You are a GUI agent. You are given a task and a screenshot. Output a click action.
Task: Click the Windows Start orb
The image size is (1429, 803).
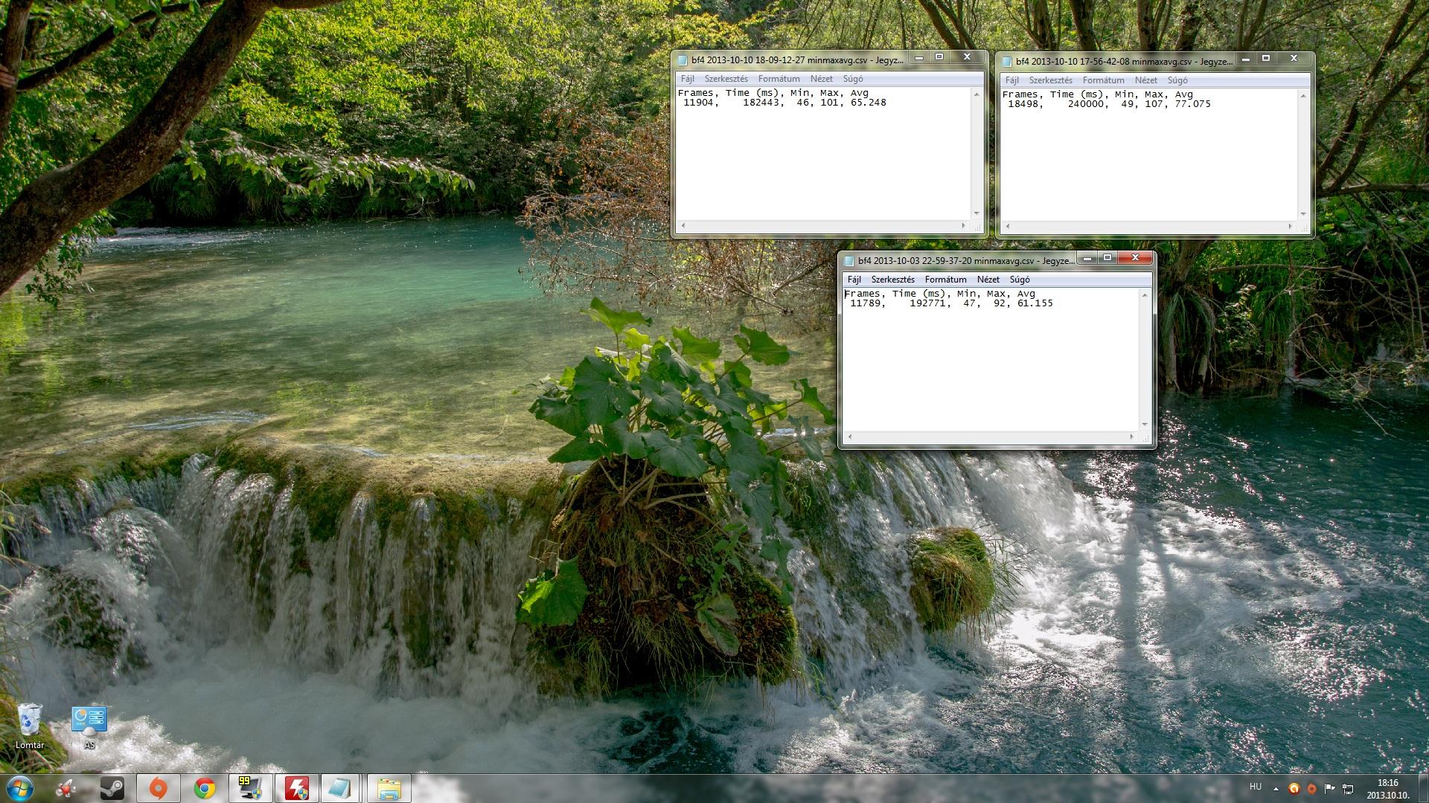coord(19,787)
